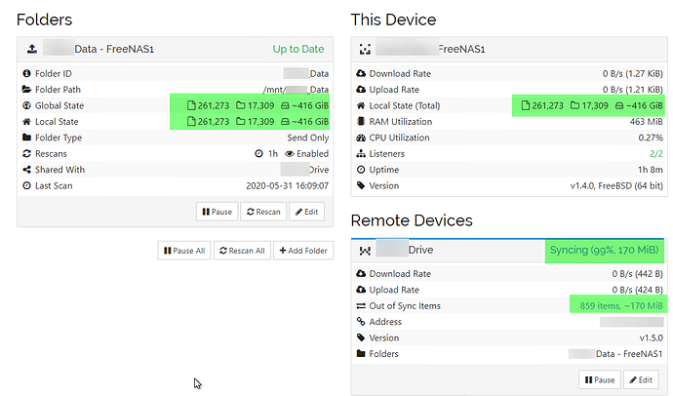This screenshot has width=673, height=396.
Task: Click the 463 MiB RAM value
Action: (646, 121)
